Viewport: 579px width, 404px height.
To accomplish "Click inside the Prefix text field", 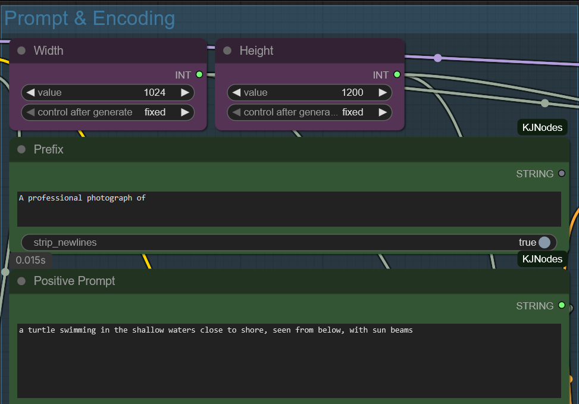I will coord(289,209).
